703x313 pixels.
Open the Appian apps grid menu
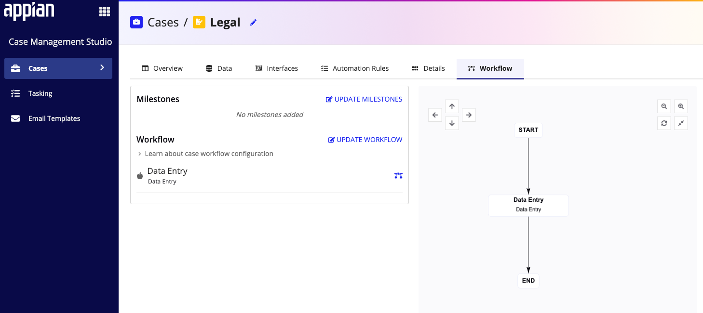pos(105,12)
